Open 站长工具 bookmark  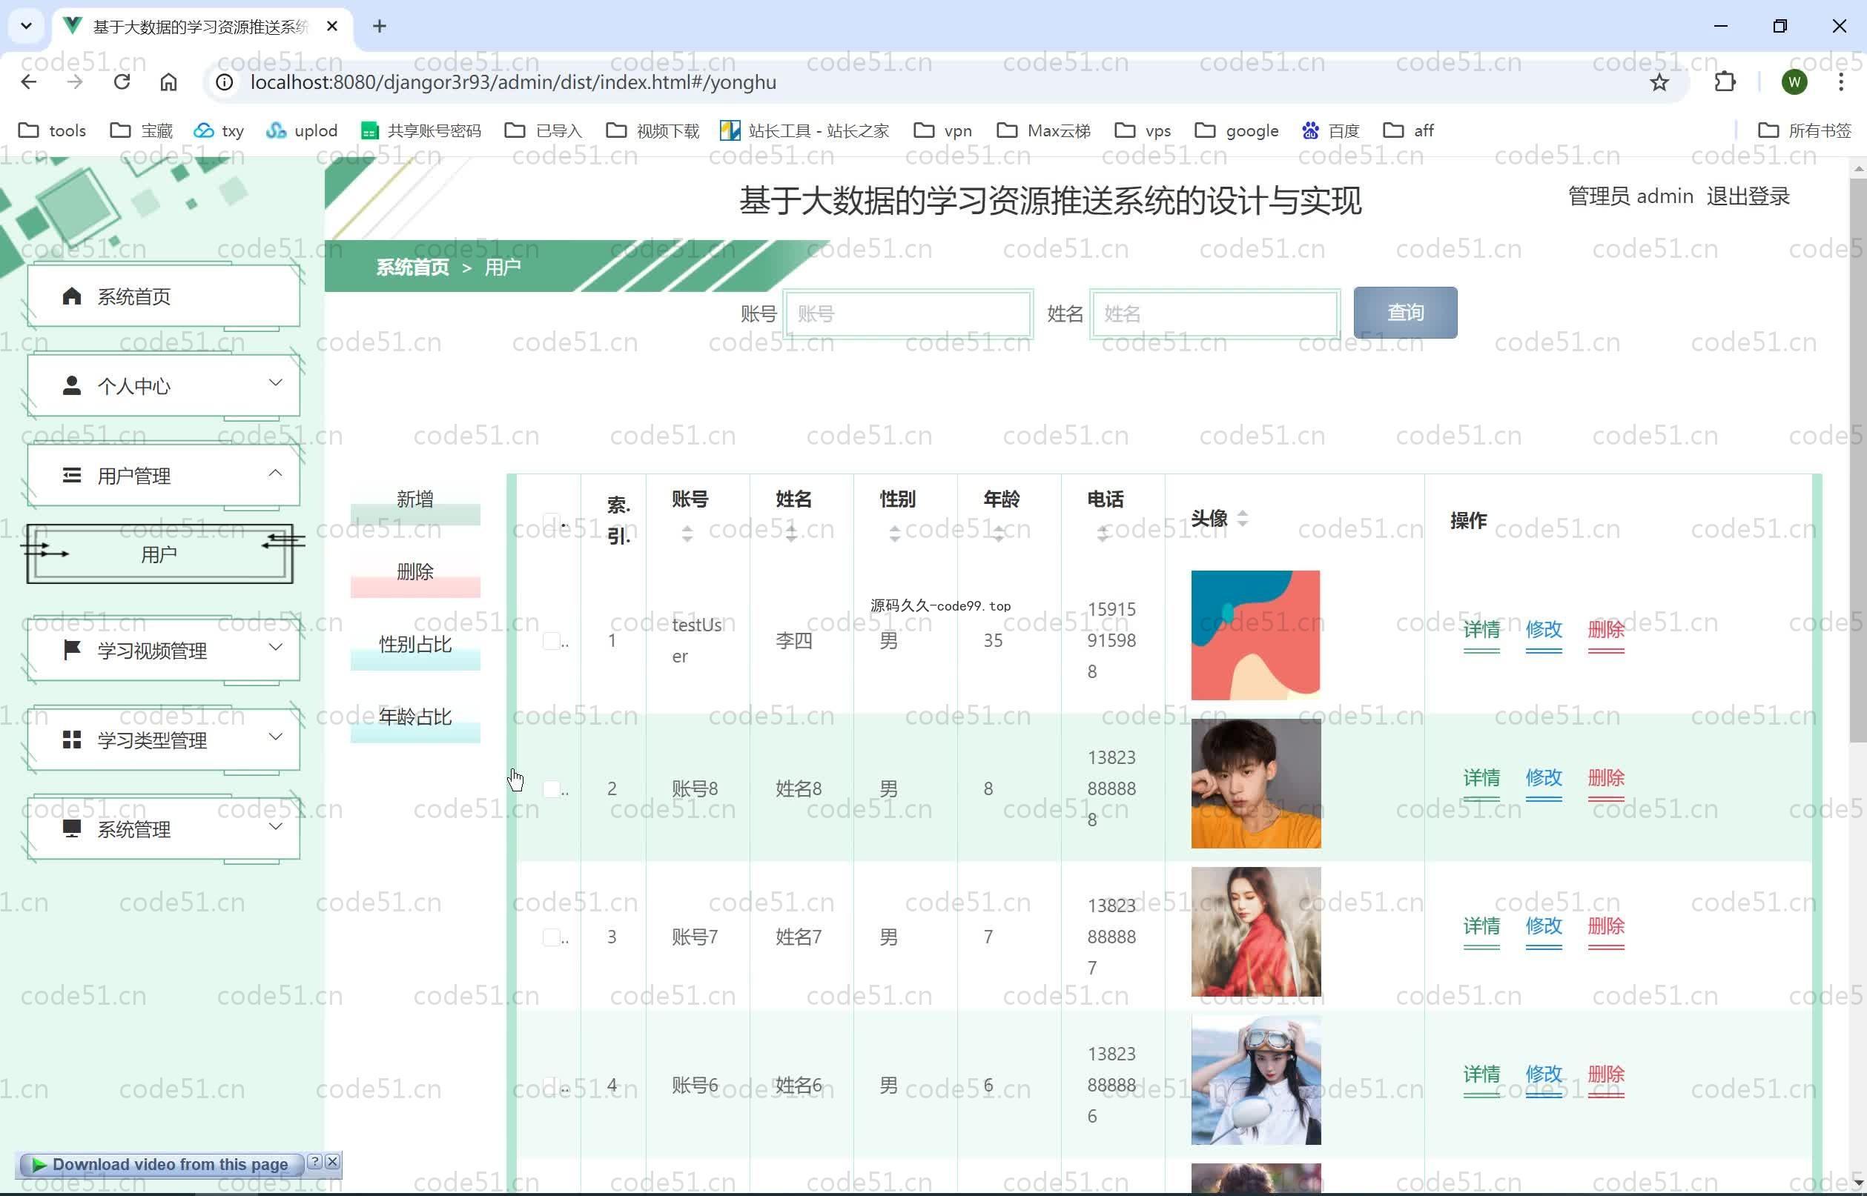tap(804, 130)
